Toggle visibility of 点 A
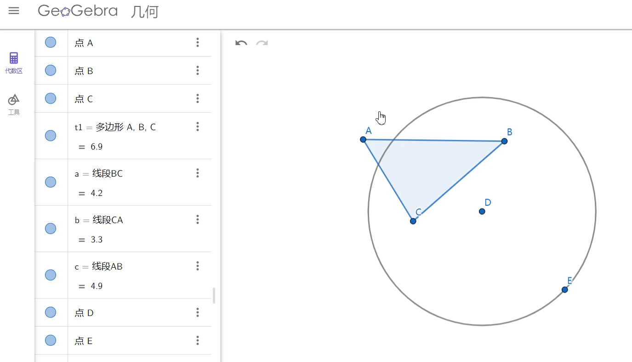Viewport: 632px width, 362px height. pyautogui.click(x=51, y=42)
